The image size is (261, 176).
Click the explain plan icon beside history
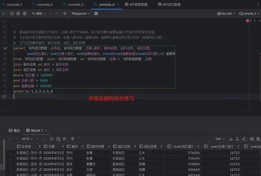click(18, 14)
